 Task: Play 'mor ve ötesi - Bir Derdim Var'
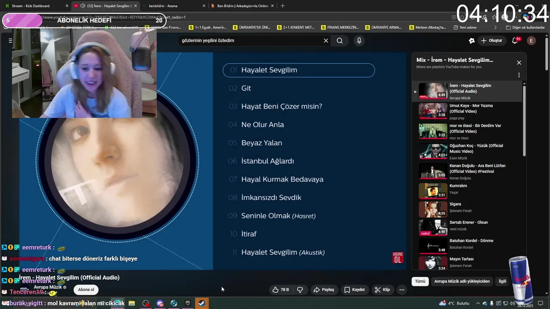point(467,131)
